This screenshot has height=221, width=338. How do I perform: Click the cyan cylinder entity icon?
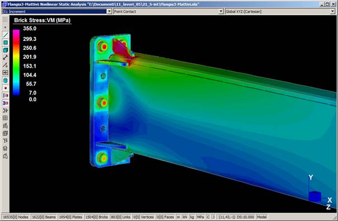(x=6, y=81)
